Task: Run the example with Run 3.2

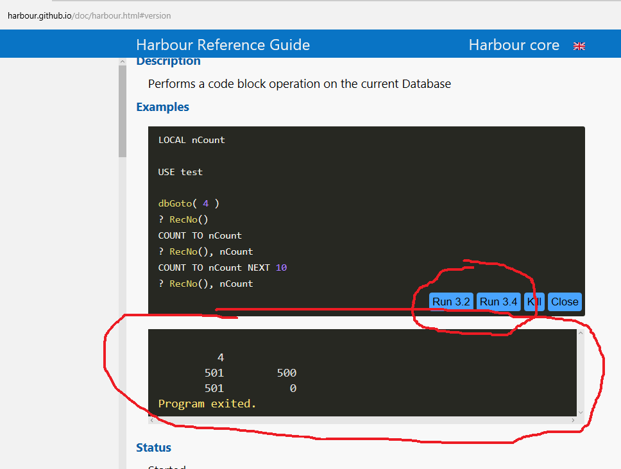Action: click(x=451, y=302)
